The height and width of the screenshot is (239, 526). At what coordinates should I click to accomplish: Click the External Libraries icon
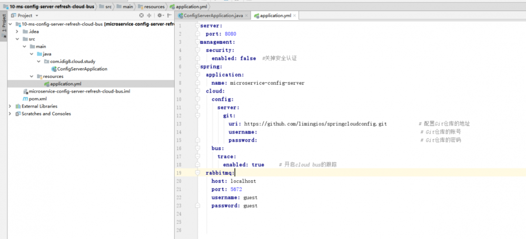point(18,106)
